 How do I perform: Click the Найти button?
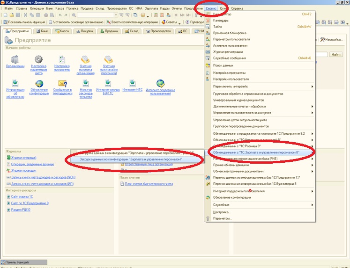[336, 54]
